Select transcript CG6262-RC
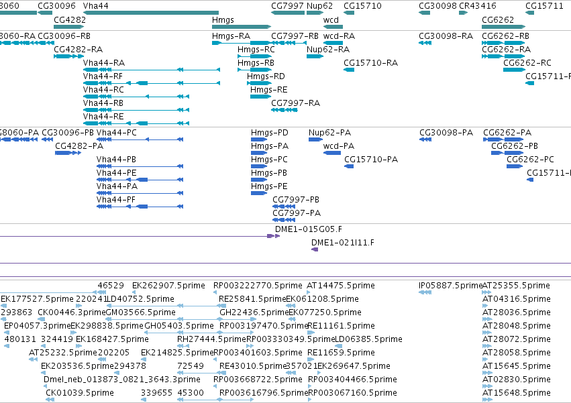Image resolution: width=571 pixels, height=403 pixels. click(527, 63)
